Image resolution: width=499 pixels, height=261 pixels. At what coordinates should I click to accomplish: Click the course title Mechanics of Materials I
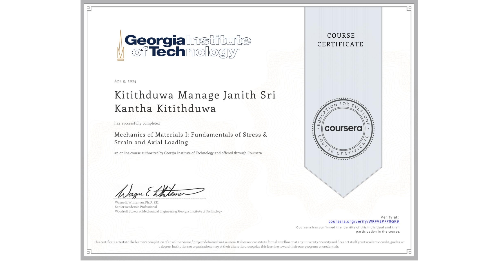click(x=190, y=135)
